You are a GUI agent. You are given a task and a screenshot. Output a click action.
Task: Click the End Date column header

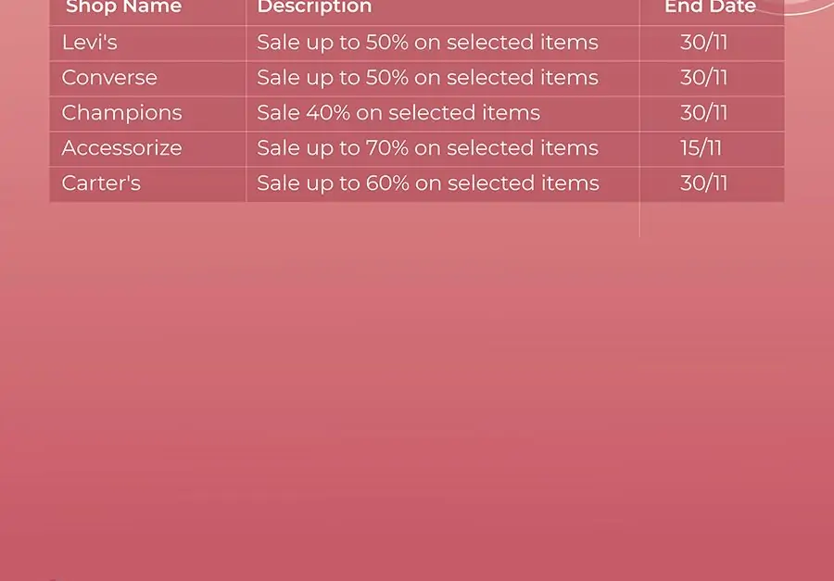click(710, 6)
